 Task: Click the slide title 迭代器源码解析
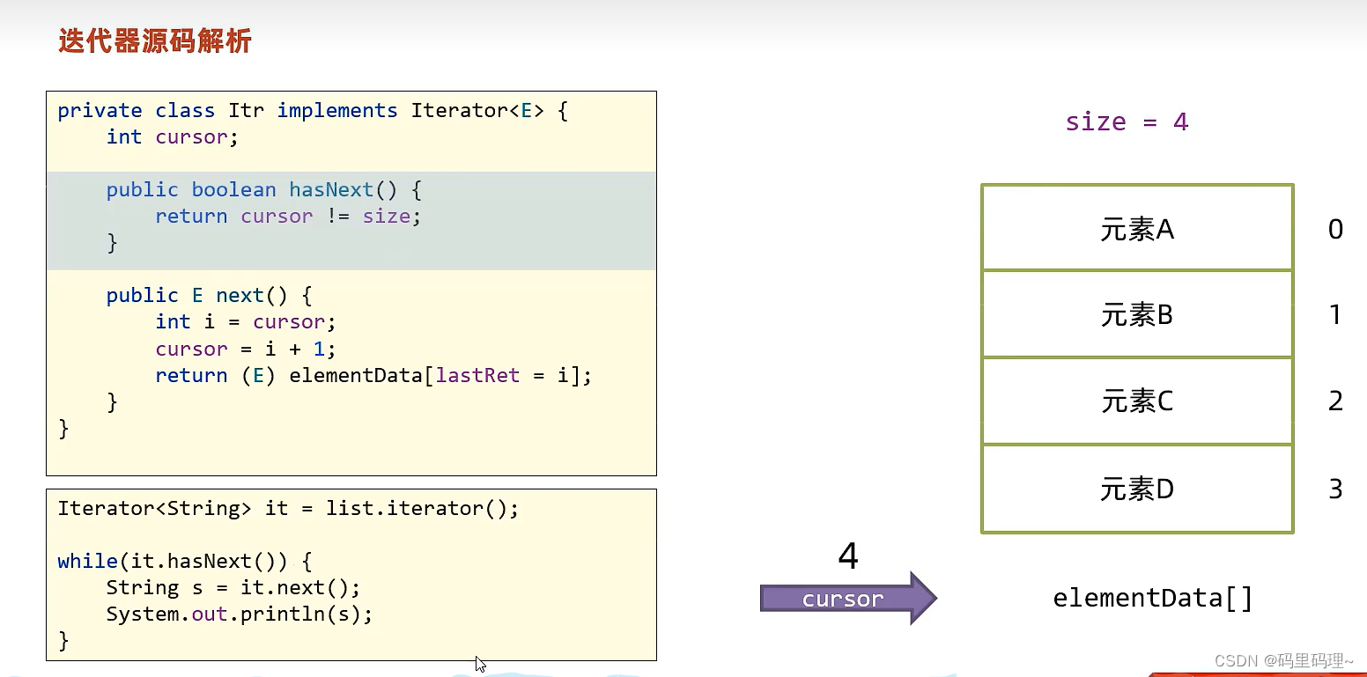click(x=154, y=40)
